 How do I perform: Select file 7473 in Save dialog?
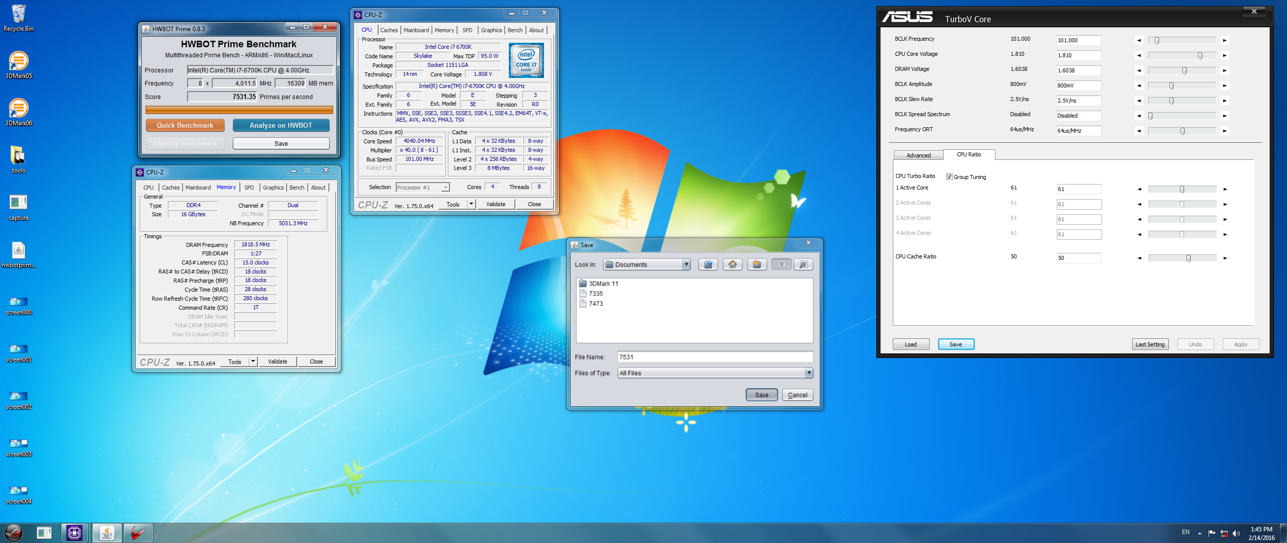click(591, 304)
